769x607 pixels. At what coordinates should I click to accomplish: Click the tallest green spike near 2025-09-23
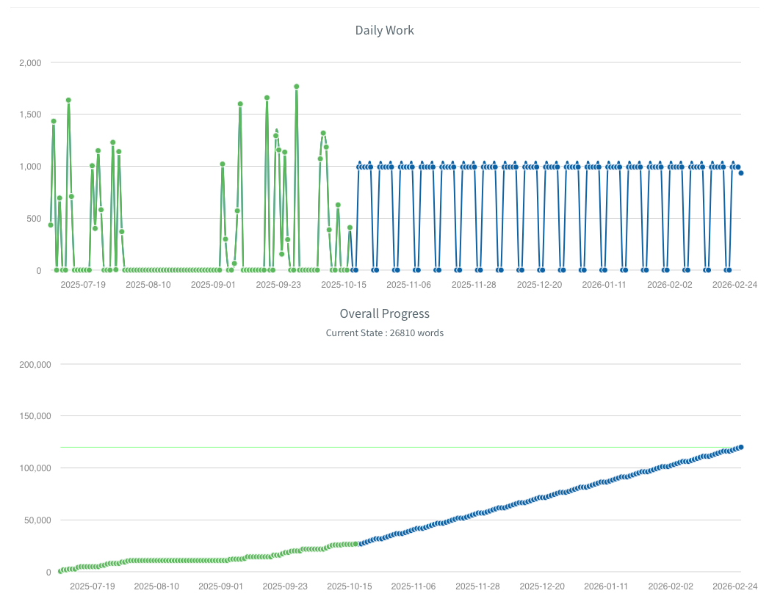(x=297, y=86)
